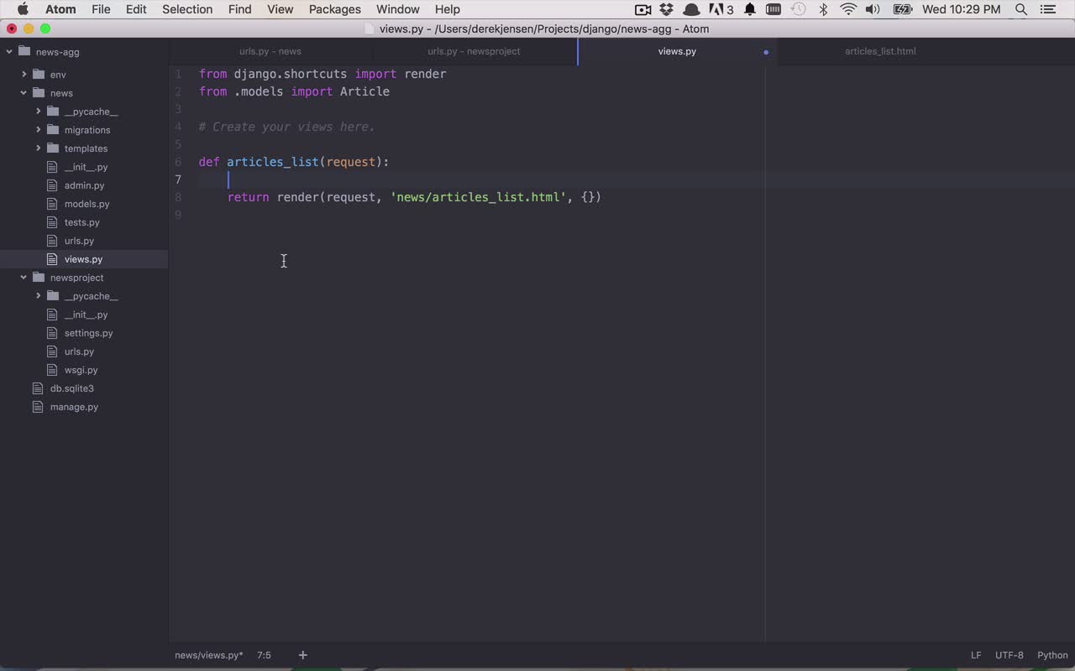The image size is (1075, 671).
Task: Click the file icon beside settings.py
Action: [x=53, y=333]
